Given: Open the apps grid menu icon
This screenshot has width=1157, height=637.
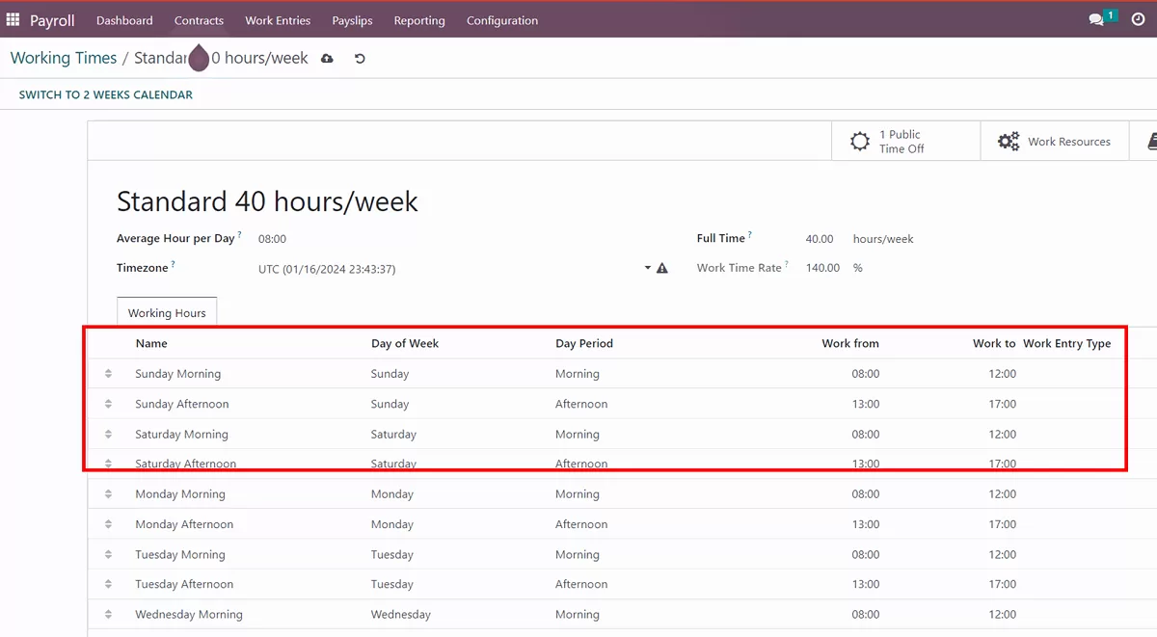Looking at the screenshot, I should (13, 19).
